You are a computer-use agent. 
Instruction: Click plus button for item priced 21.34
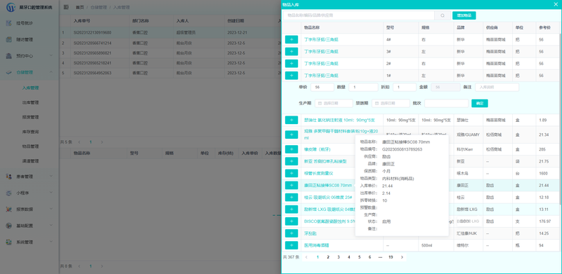[x=292, y=135]
